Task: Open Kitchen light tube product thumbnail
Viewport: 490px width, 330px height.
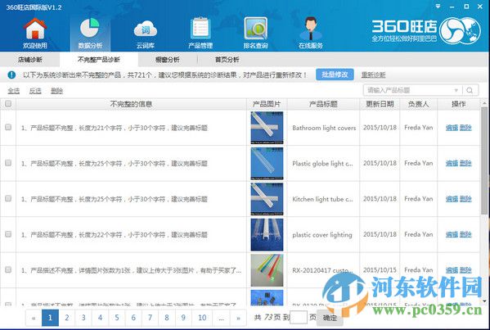Action: (267, 199)
